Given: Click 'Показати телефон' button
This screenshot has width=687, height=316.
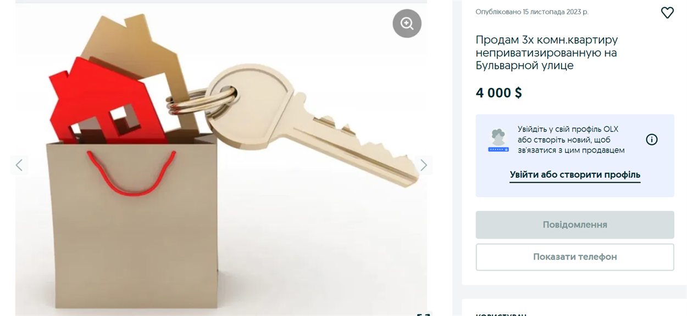Looking at the screenshot, I should click(x=575, y=257).
